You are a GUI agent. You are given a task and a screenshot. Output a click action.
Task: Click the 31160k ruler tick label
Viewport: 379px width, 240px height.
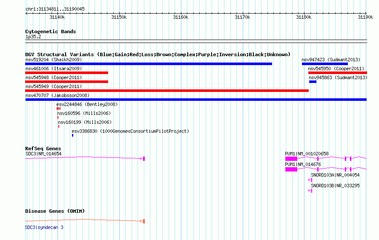coord(181,17)
